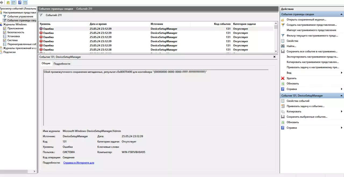Click the funnel icon for Создать настраиваемое представление
This screenshot has height=177, width=344.
(x=283, y=25)
